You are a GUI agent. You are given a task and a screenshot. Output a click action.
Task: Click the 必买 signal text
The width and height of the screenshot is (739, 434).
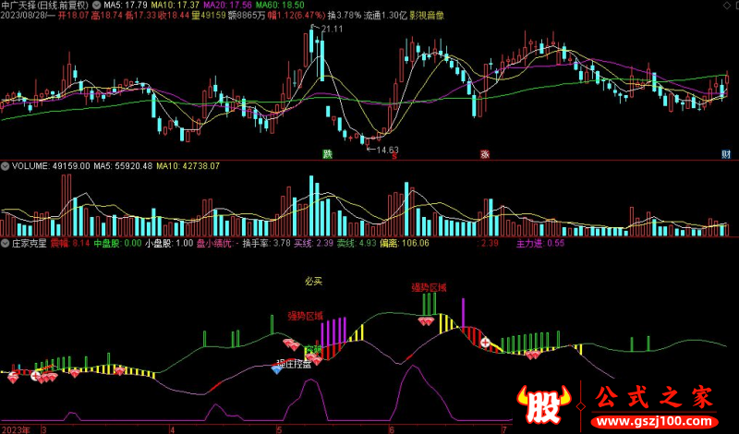[x=313, y=282]
